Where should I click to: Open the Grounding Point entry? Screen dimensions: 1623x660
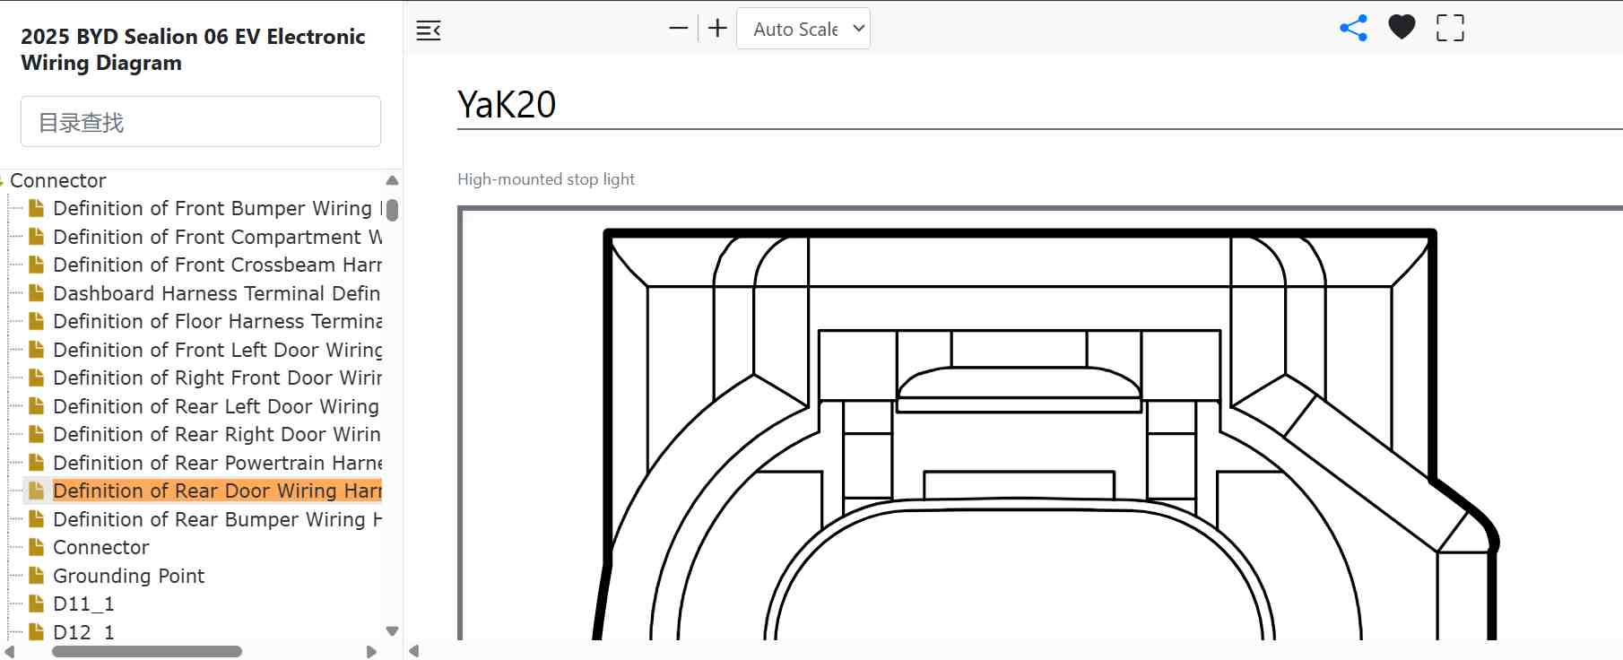(129, 576)
